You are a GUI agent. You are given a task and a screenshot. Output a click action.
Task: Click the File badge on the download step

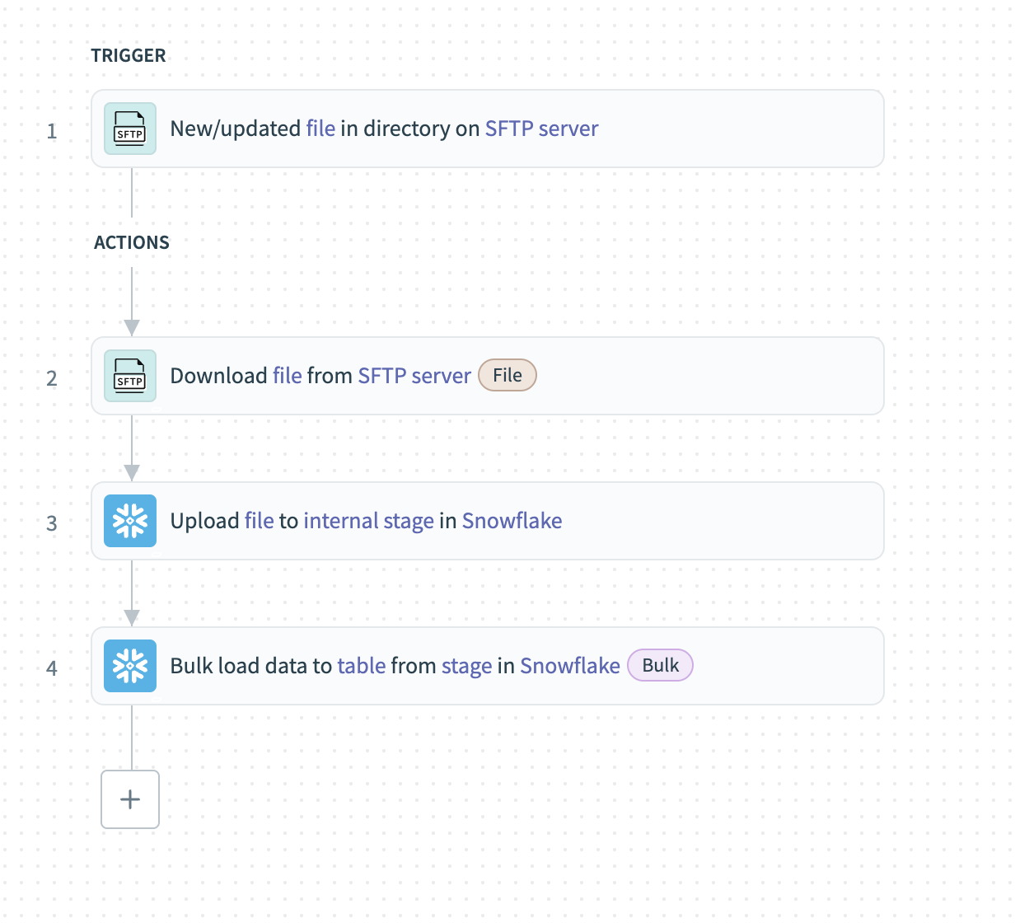[x=507, y=375]
